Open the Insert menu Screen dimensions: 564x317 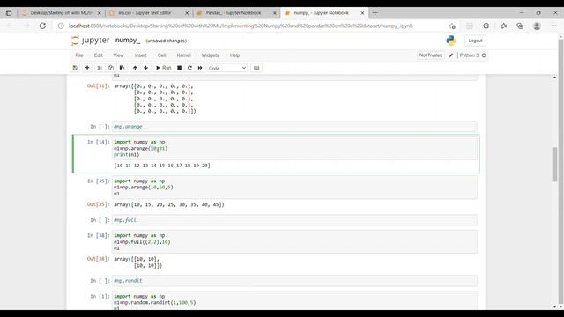click(x=141, y=55)
